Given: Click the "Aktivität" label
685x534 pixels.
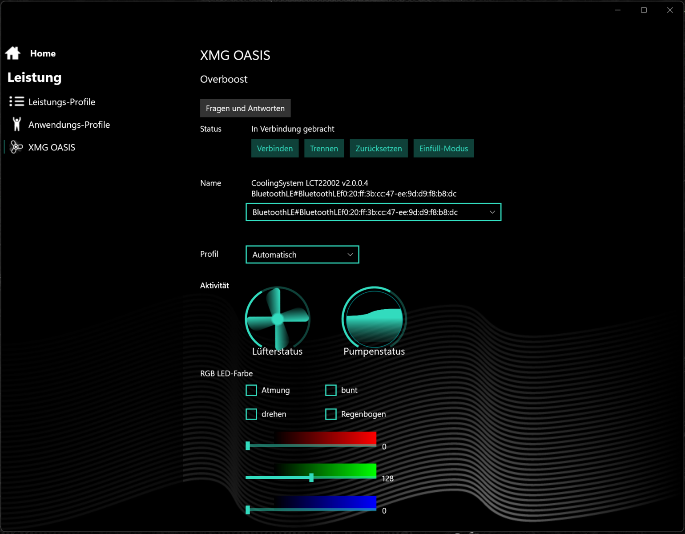Looking at the screenshot, I should tap(214, 285).
